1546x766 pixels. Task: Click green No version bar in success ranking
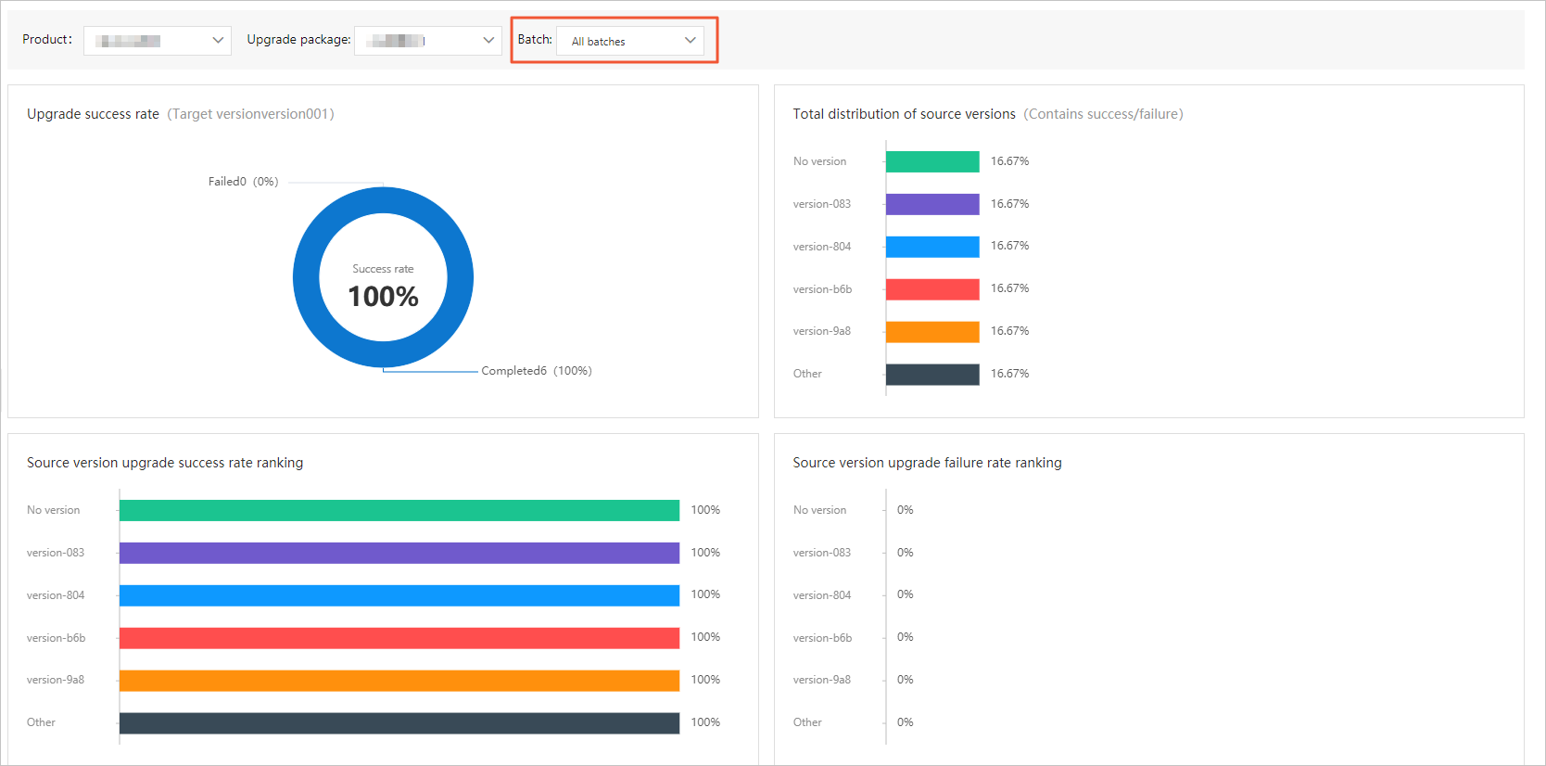coord(399,511)
